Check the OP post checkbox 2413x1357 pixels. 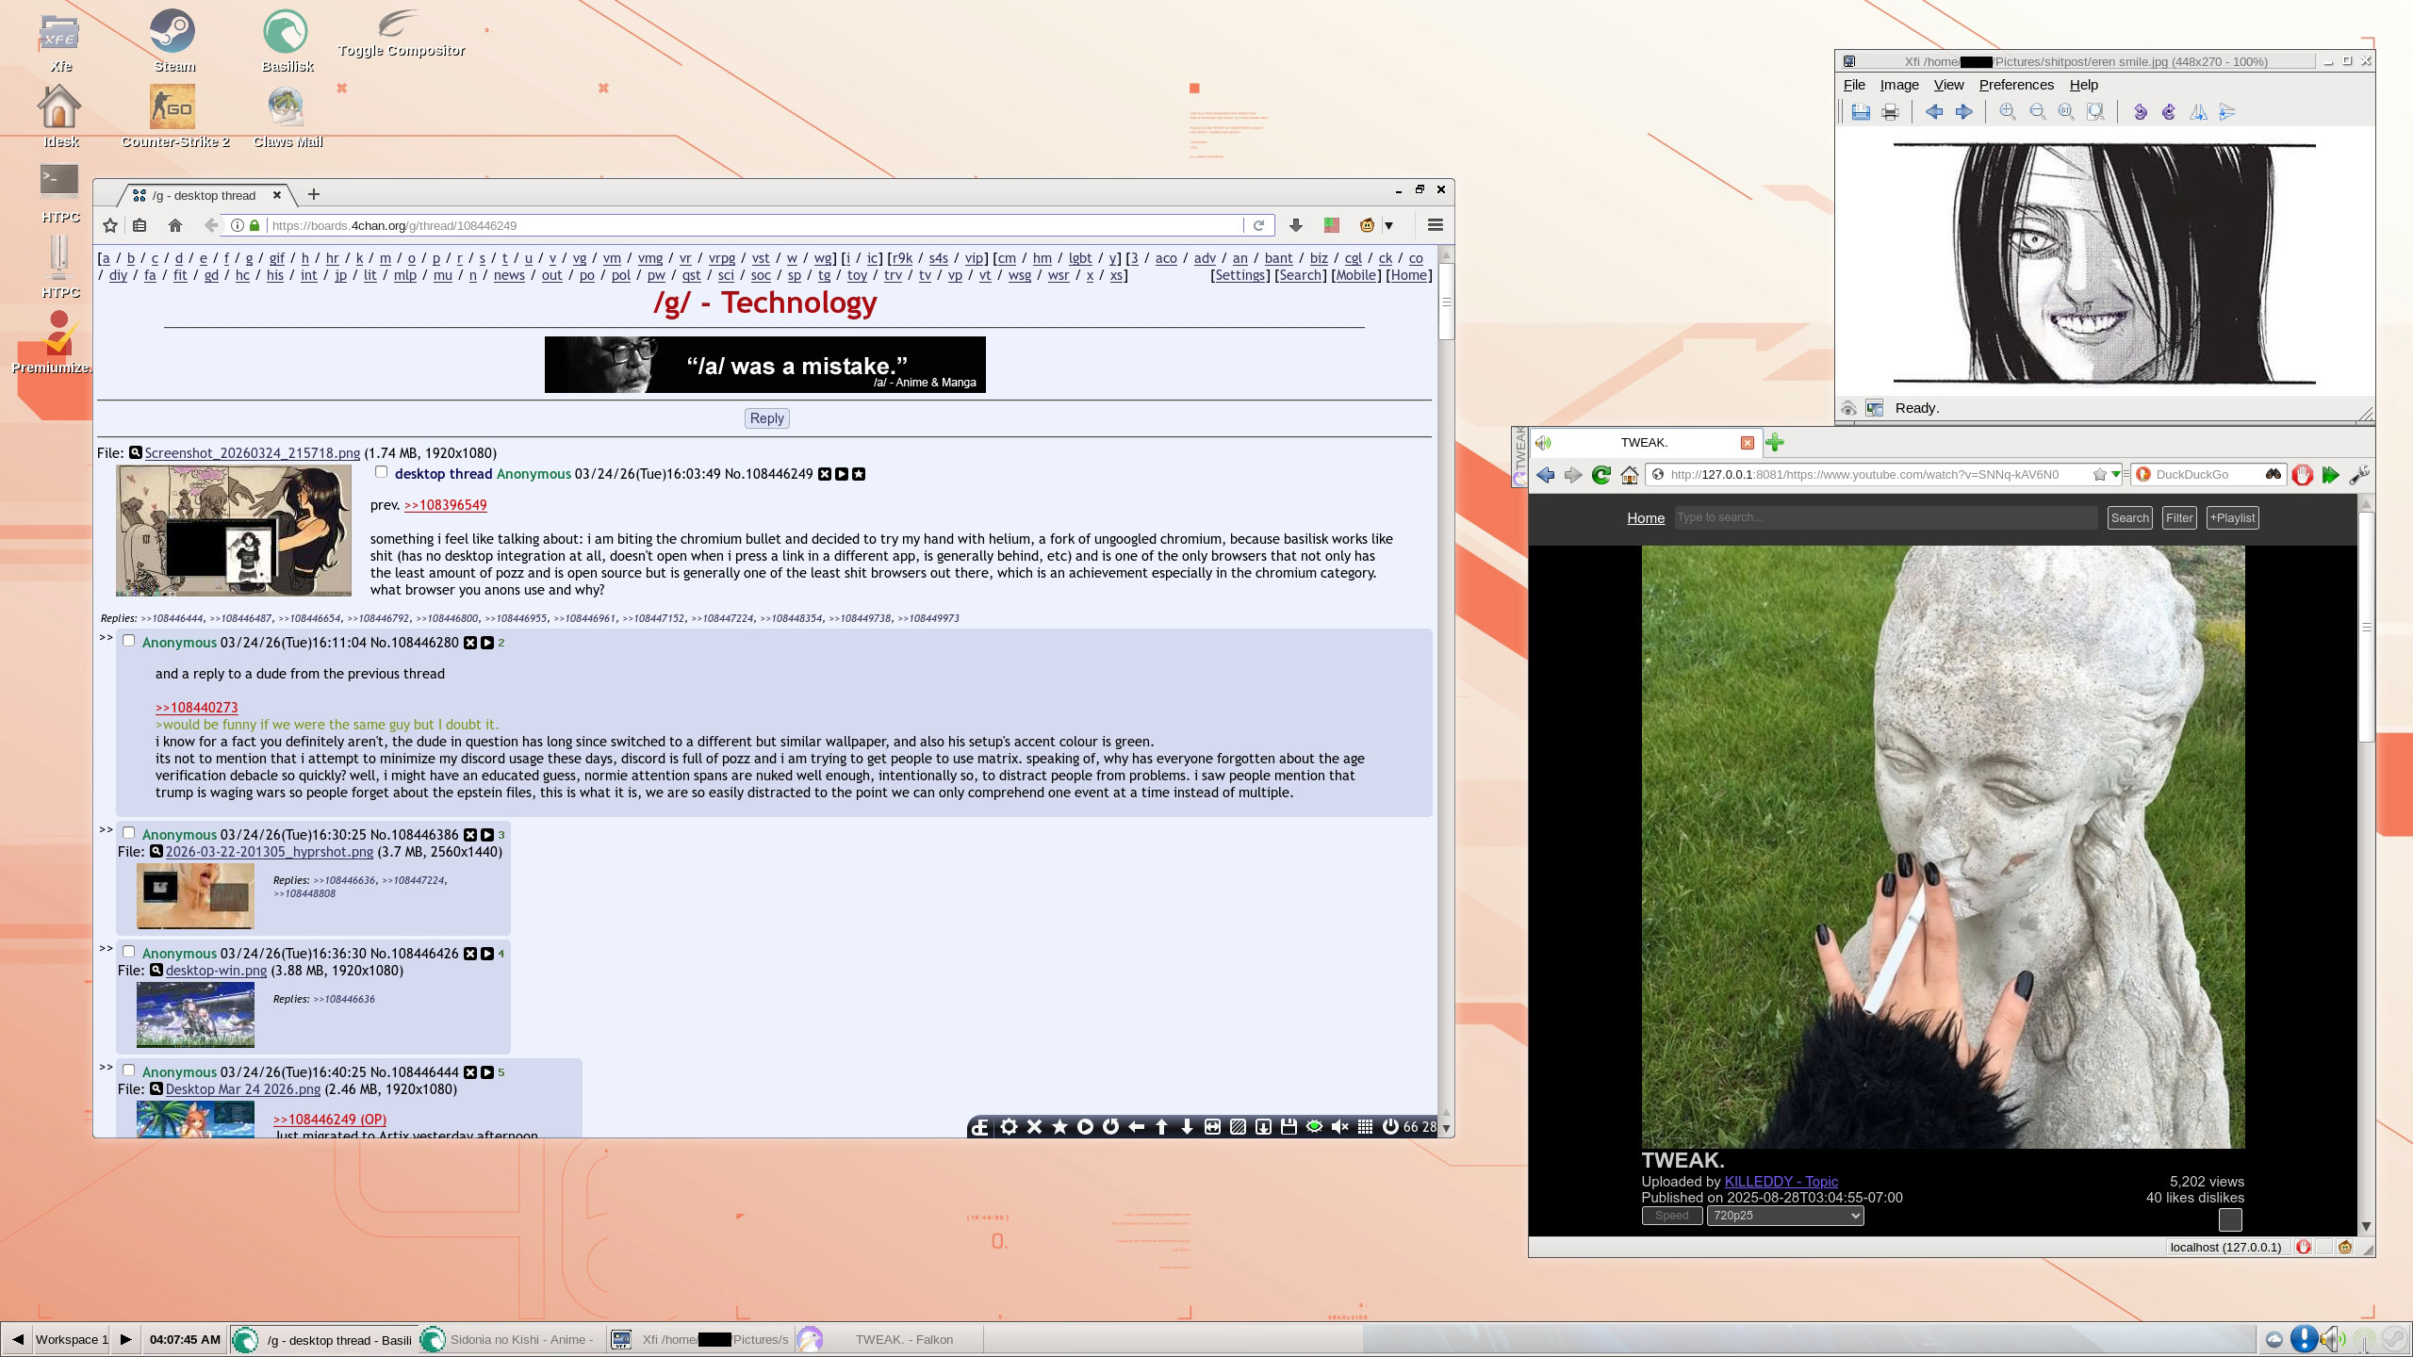click(381, 472)
